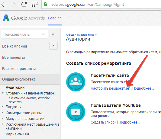Click the Посетители сайта audience icon
This screenshot has height=139, width=161.
(x=76, y=82)
